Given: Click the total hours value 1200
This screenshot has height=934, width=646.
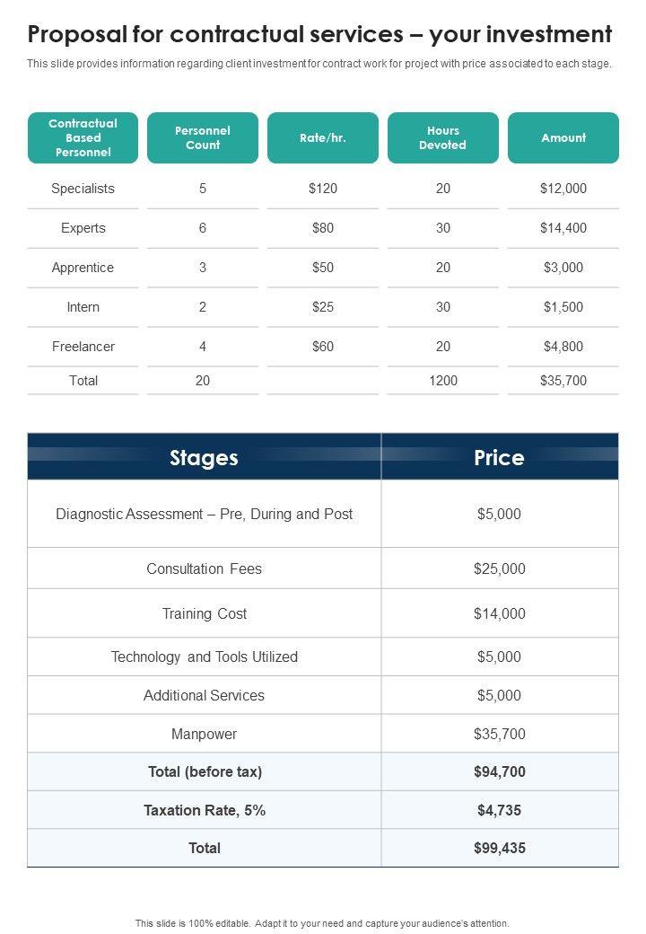Looking at the screenshot, I should (x=443, y=381).
